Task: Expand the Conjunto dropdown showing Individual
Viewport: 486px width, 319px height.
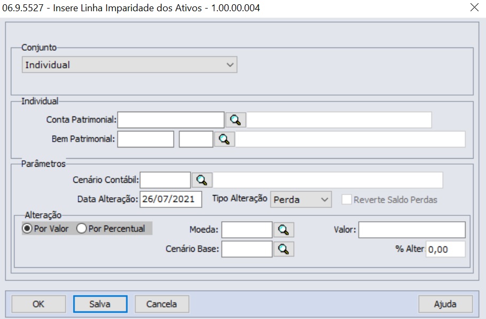Action: [130, 65]
